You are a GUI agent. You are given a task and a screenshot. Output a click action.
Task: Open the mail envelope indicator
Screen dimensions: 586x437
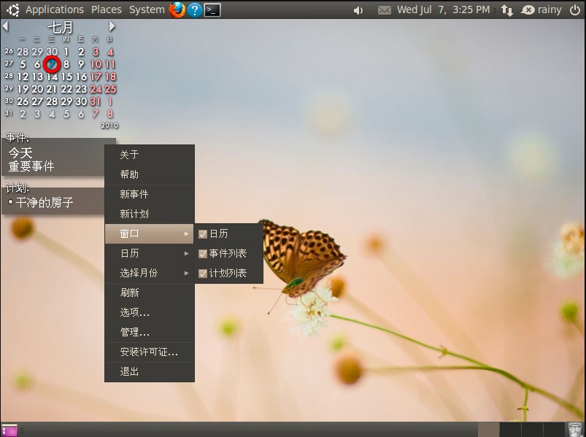pyautogui.click(x=385, y=9)
